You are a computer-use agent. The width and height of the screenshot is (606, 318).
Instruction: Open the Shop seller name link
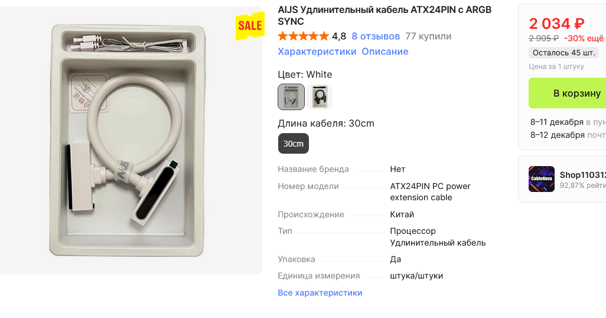[583, 175]
